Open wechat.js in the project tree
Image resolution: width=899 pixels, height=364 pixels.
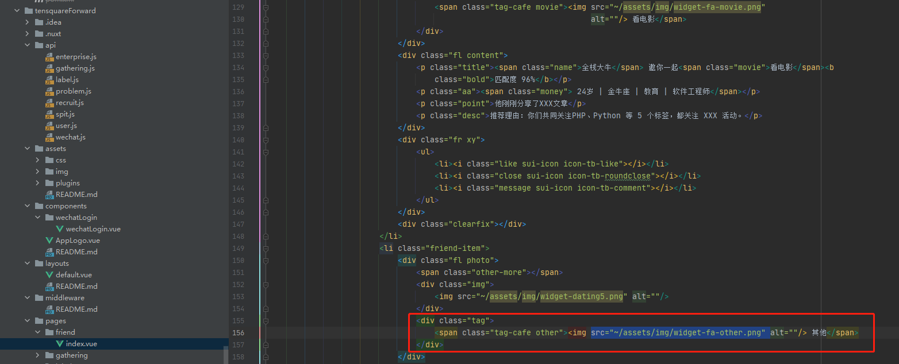(x=71, y=137)
